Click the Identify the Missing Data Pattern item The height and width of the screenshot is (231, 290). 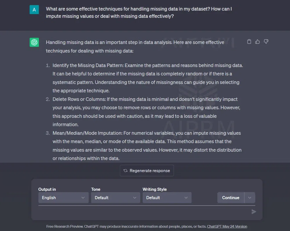tap(147, 78)
